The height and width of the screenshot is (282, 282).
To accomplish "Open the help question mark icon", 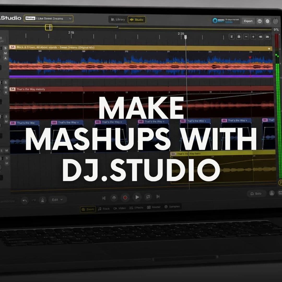I will [x=260, y=21].
